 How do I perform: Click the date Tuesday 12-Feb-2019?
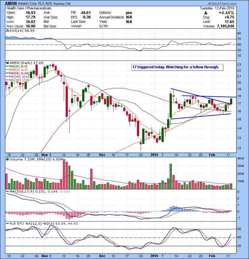pyautogui.click(x=217, y=8)
